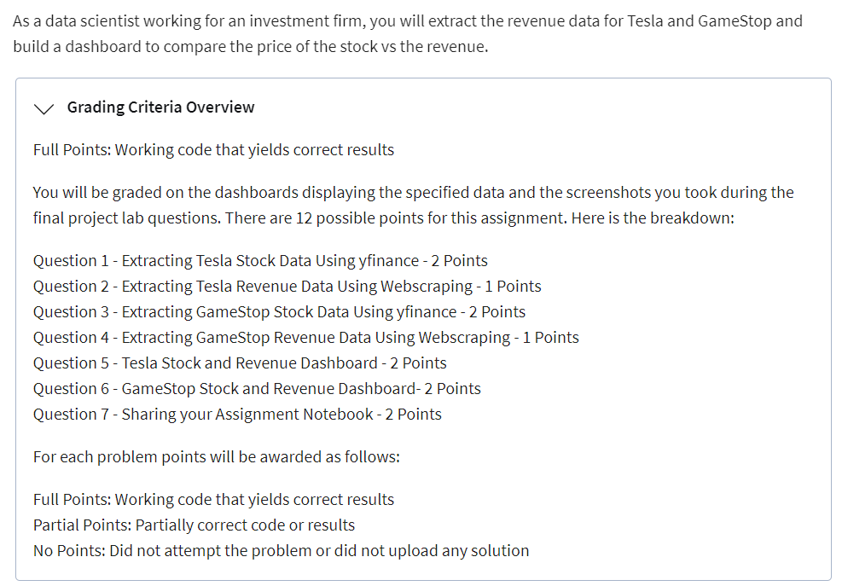Click the word "GameStop" in the intro sentence

click(731, 20)
